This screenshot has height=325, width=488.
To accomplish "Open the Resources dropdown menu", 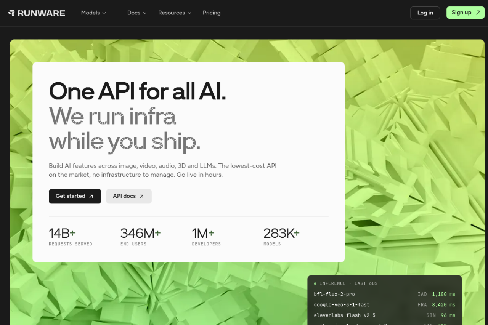I will pos(175,13).
